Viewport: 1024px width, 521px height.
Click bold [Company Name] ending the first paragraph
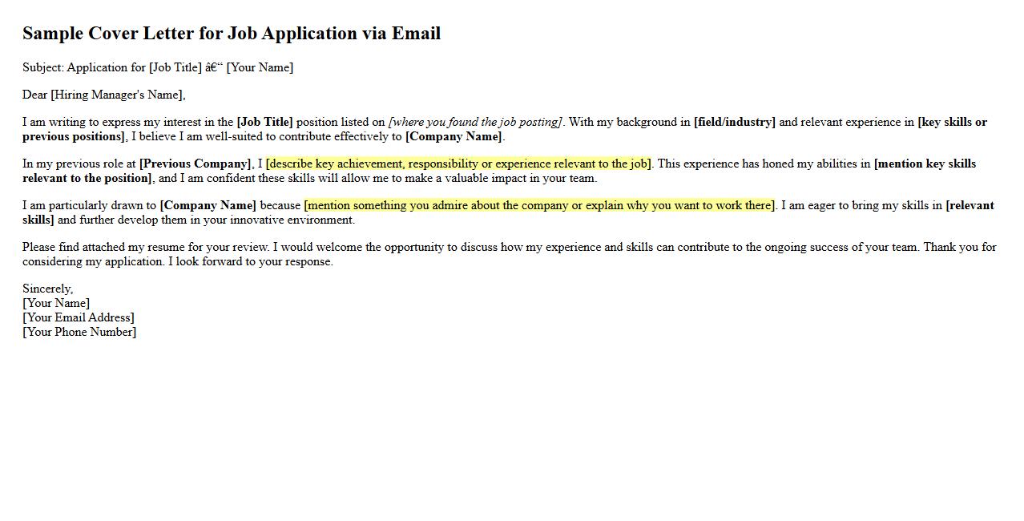coord(454,136)
